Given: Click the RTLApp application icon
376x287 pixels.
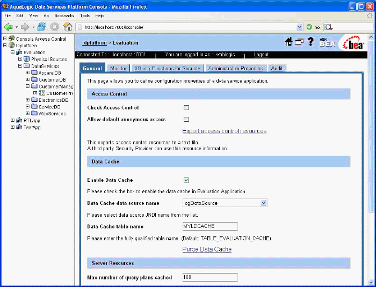Looking at the screenshot, I should coord(19,120).
